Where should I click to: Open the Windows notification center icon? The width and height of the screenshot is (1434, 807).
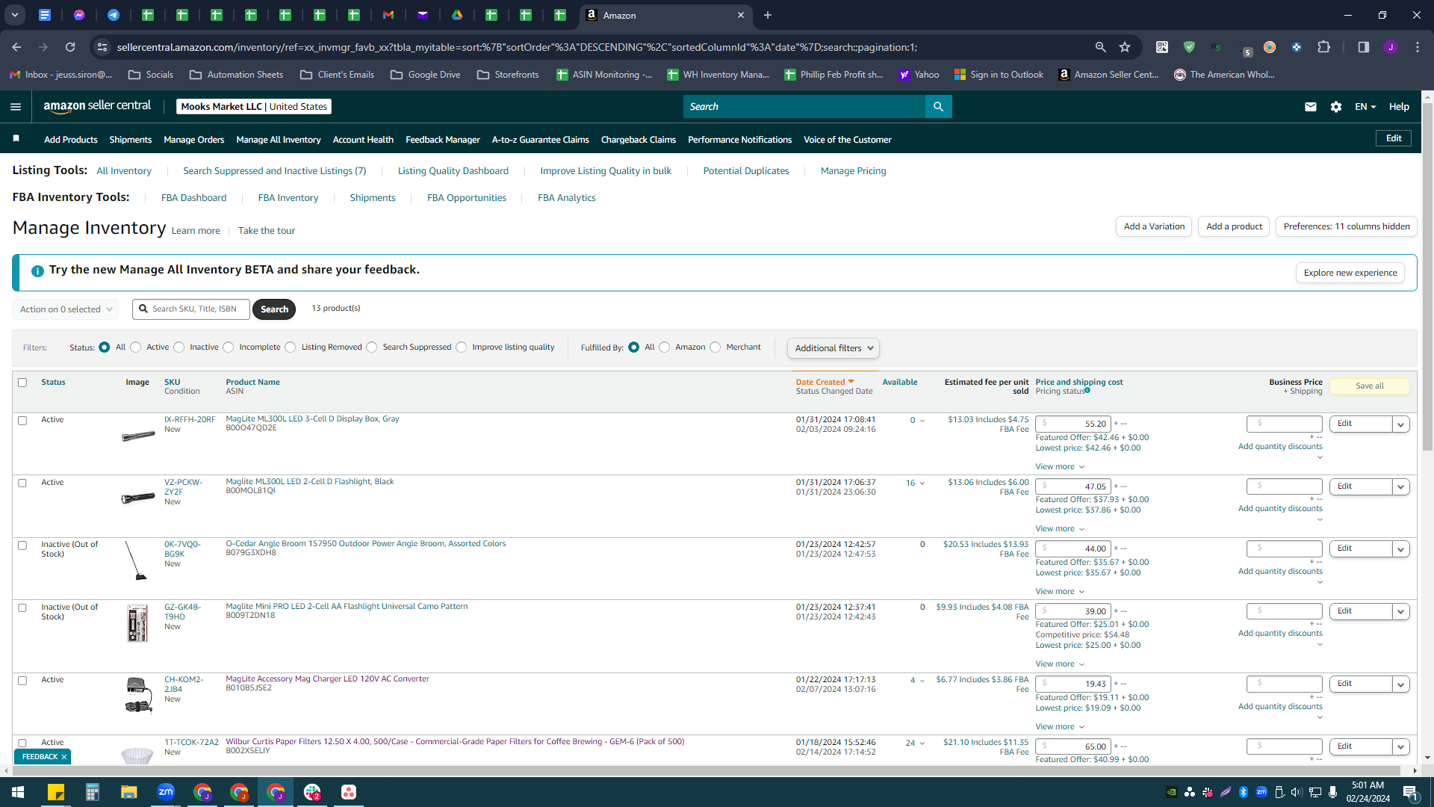coord(1411,792)
